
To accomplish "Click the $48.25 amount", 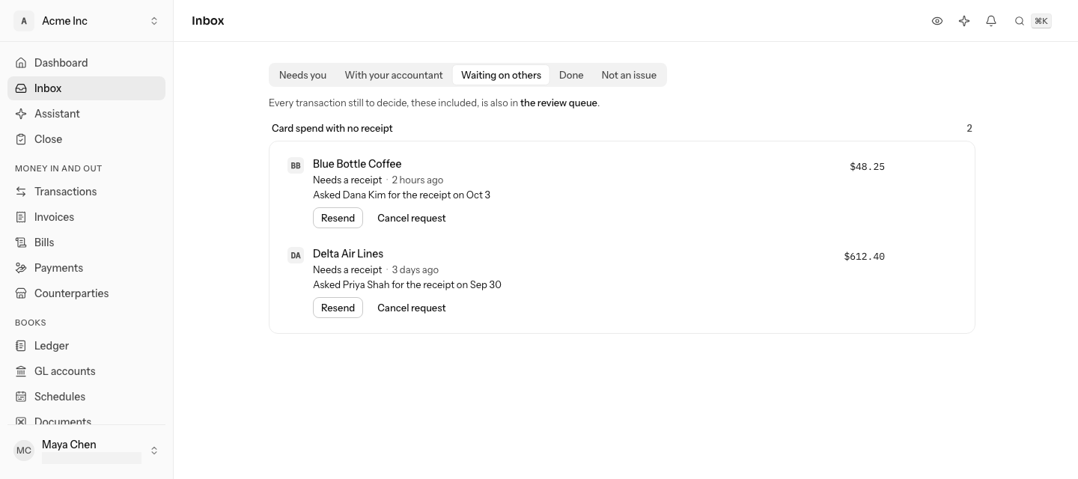I will [867, 167].
